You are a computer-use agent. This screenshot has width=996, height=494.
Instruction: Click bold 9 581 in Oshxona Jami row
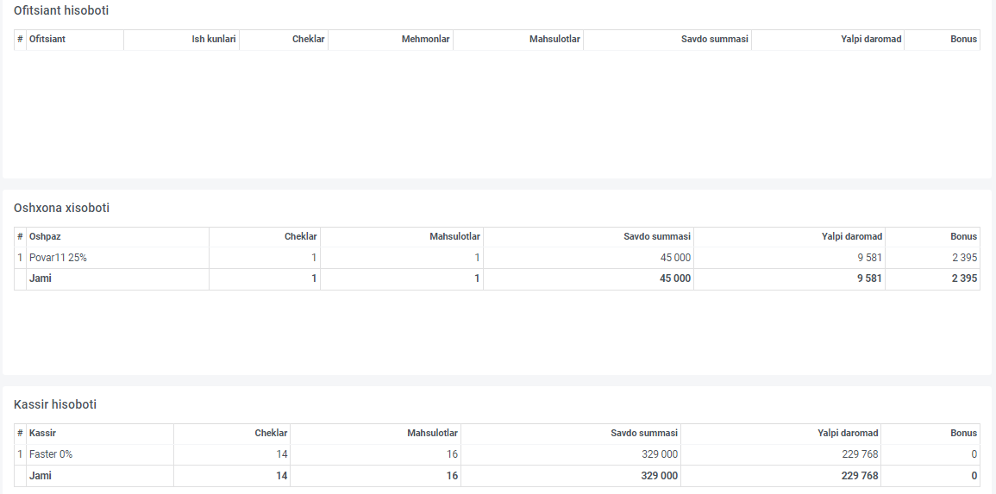pyautogui.click(x=870, y=278)
